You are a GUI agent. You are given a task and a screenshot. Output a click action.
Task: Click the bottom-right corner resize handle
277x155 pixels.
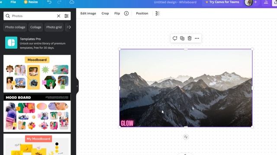[x=252, y=127]
